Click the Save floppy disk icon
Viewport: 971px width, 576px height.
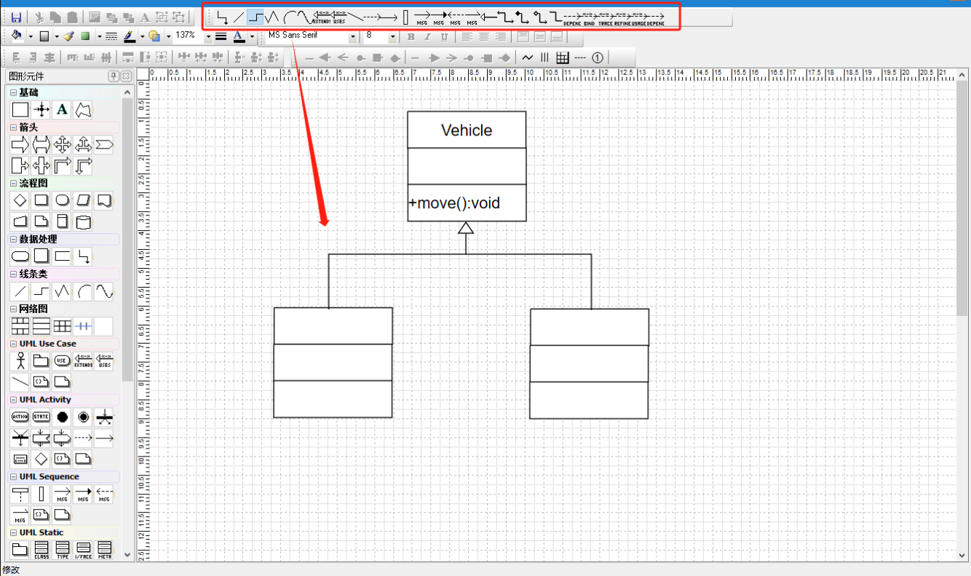[x=16, y=17]
